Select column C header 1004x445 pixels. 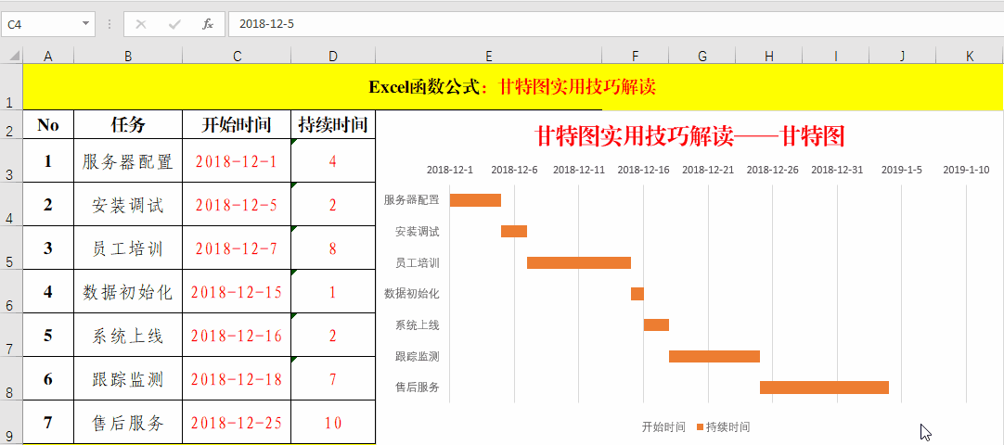click(x=237, y=57)
